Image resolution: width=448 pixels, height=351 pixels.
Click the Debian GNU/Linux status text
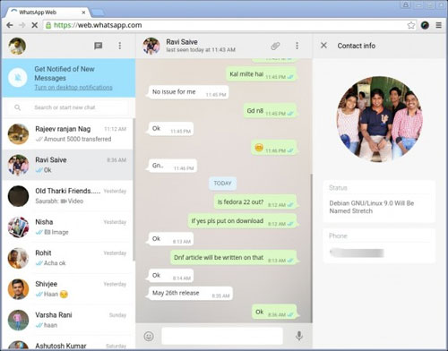tap(371, 207)
